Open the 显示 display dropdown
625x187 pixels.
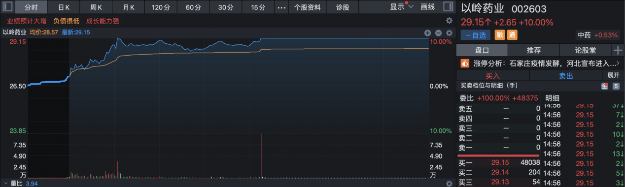tap(401, 7)
